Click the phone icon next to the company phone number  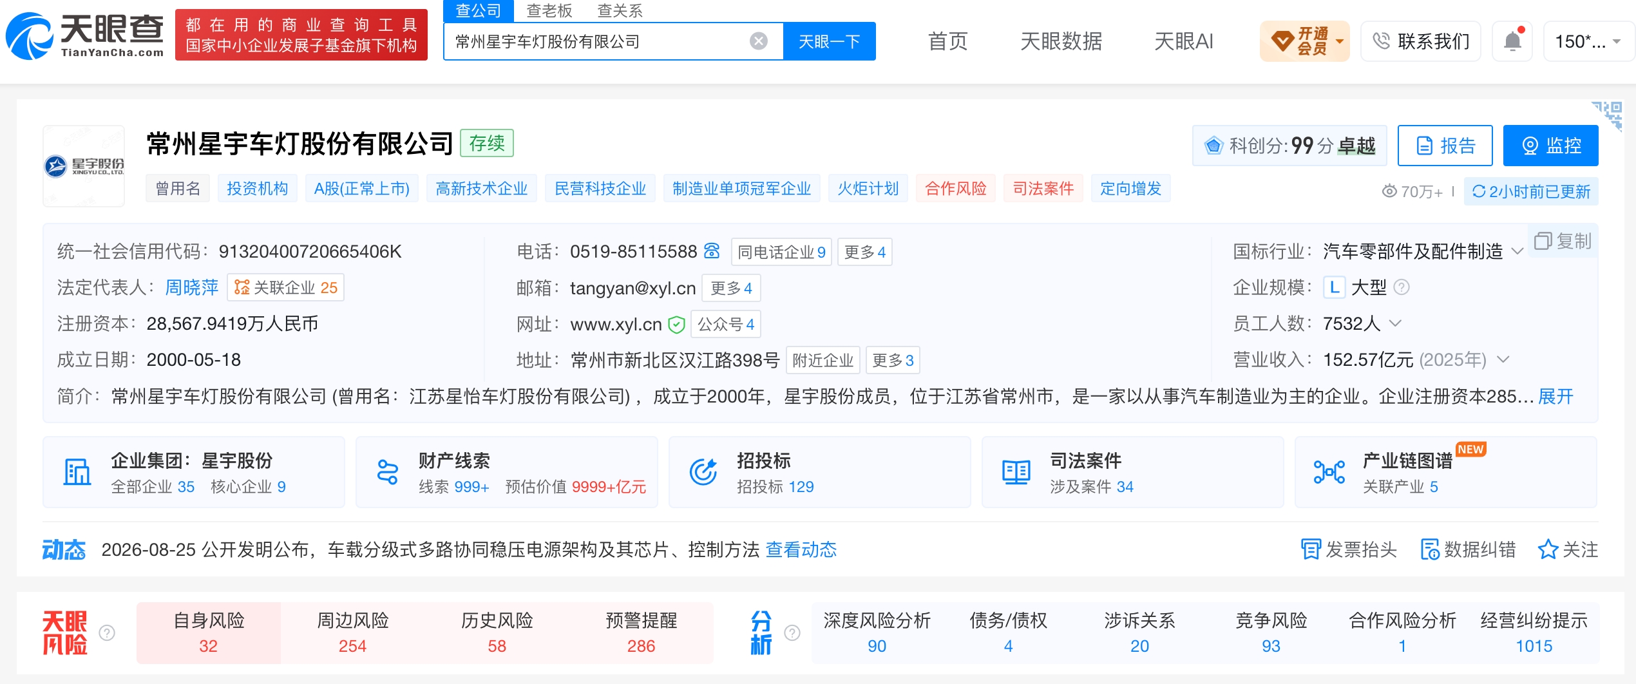click(x=712, y=251)
